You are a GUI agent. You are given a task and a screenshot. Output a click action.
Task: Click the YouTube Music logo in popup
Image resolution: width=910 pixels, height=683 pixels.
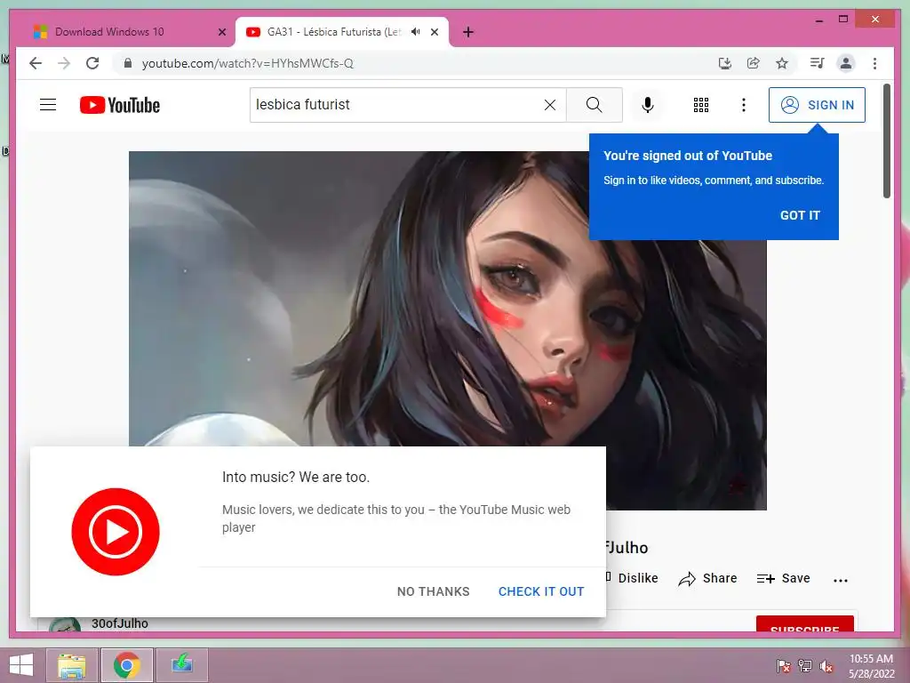116,532
